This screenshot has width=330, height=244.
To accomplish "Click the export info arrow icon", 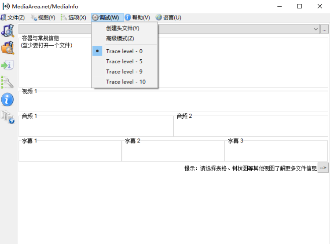I will [7, 65].
